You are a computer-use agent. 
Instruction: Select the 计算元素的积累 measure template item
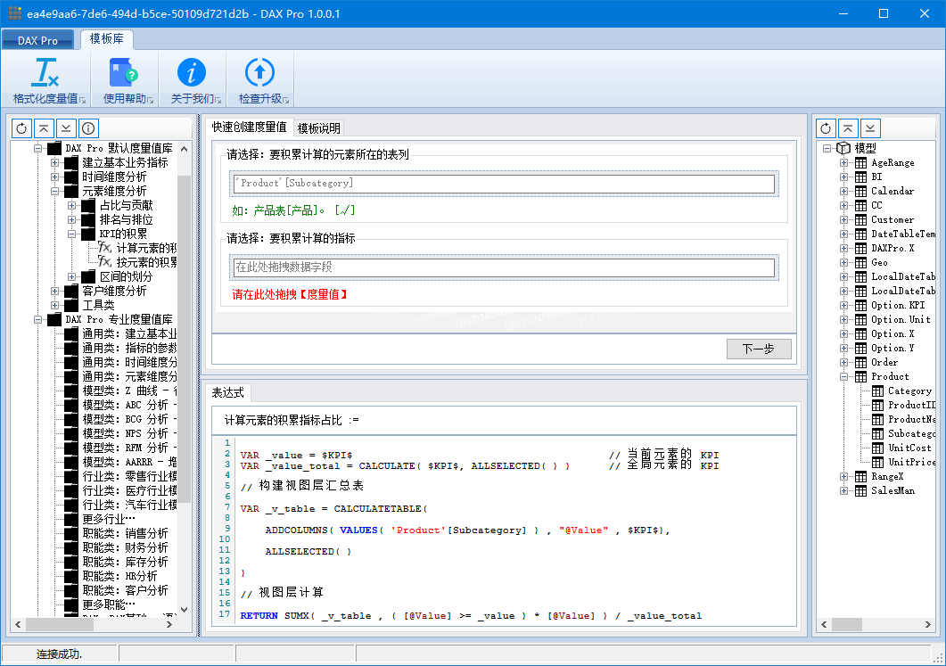(145, 248)
